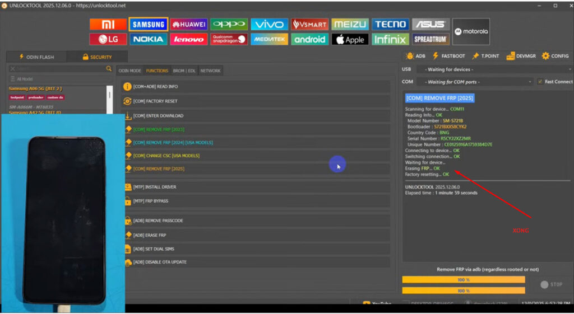Click the STOP button

pos(552,284)
